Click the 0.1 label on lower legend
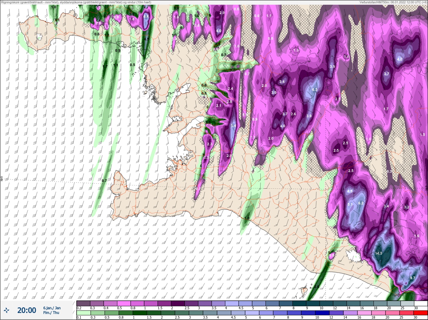The height and width of the screenshot is (320, 428). [79, 317]
